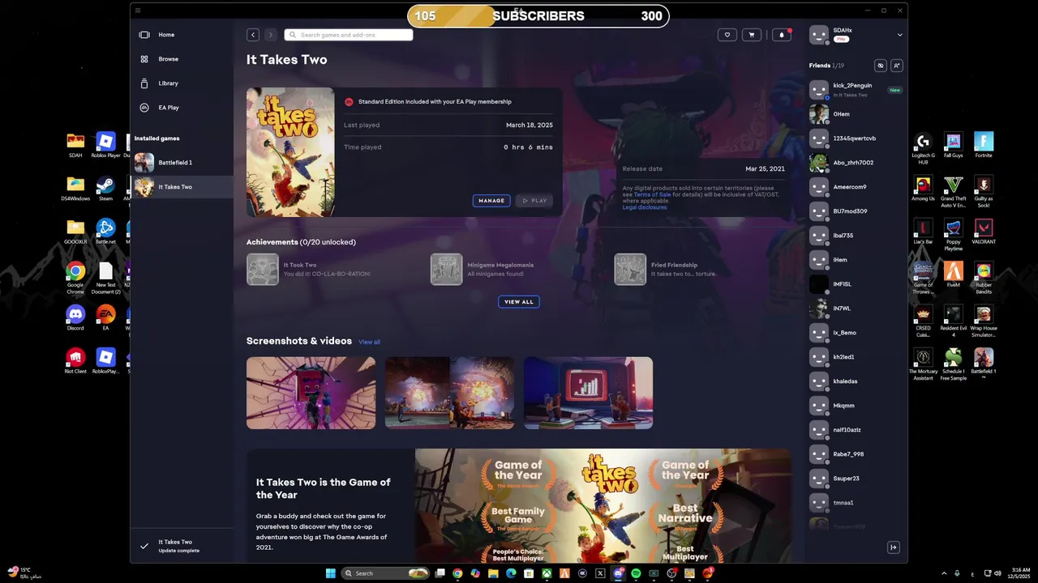Open friend Rabe7_998

tap(856, 454)
